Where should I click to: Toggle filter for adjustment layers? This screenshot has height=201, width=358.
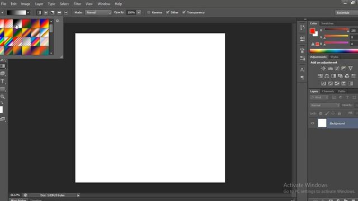click(341, 98)
